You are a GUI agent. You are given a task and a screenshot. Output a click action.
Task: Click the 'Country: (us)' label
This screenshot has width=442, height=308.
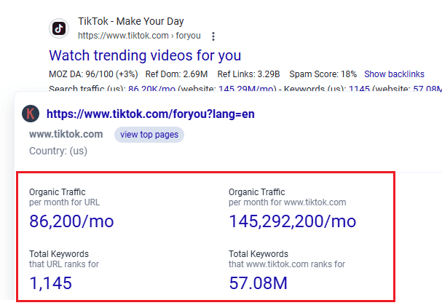pyautogui.click(x=58, y=151)
